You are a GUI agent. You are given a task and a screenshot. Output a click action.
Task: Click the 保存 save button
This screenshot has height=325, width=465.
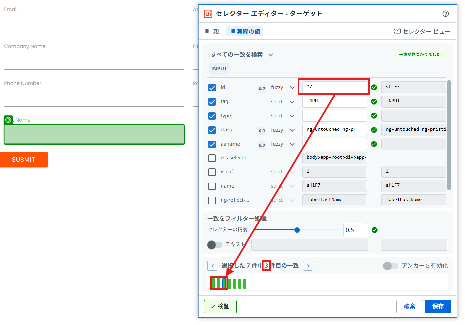pyautogui.click(x=438, y=306)
